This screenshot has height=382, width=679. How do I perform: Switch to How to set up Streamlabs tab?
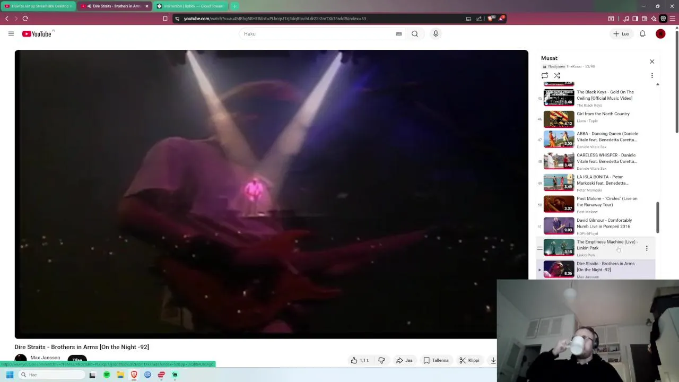(x=37, y=6)
